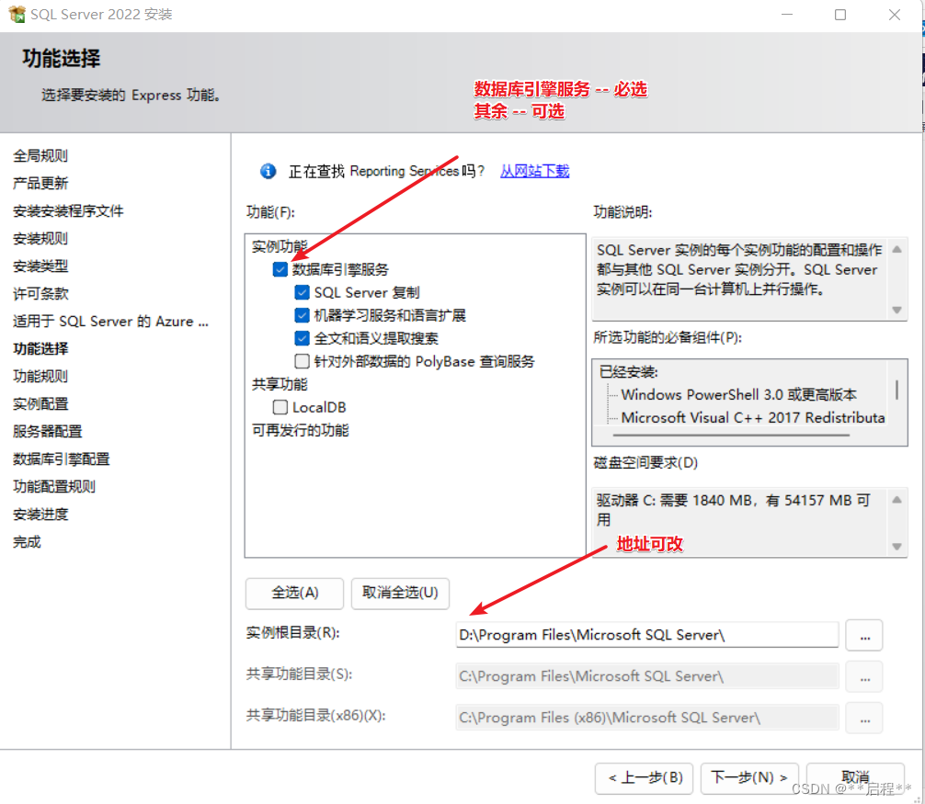The width and height of the screenshot is (925, 804).
Task: Select 完成 step in sidebar
Action: pos(28,542)
